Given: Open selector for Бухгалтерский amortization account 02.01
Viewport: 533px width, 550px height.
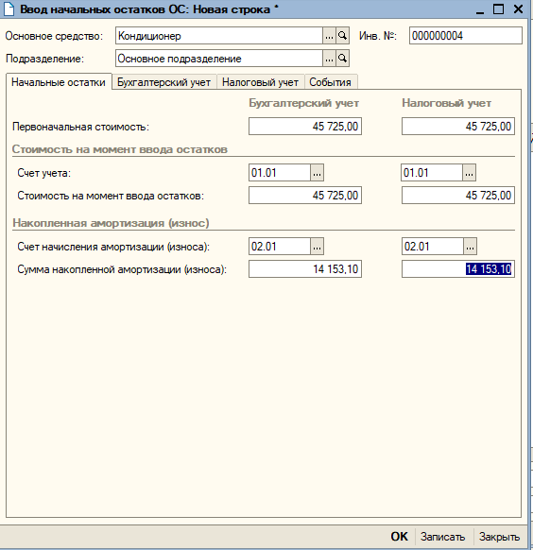Looking at the screenshot, I should [317, 247].
